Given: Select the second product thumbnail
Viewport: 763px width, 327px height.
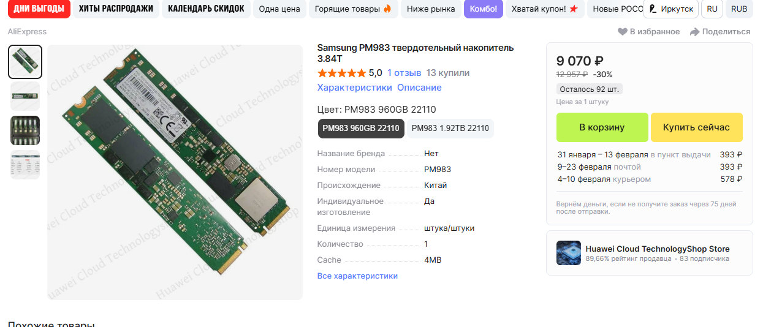Looking at the screenshot, I should (x=25, y=96).
